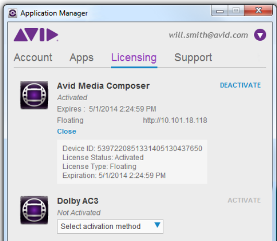The width and height of the screenshot is (277, 241).
Task: Click the Avid Media Composer product icon
Action: pos(34,95)
